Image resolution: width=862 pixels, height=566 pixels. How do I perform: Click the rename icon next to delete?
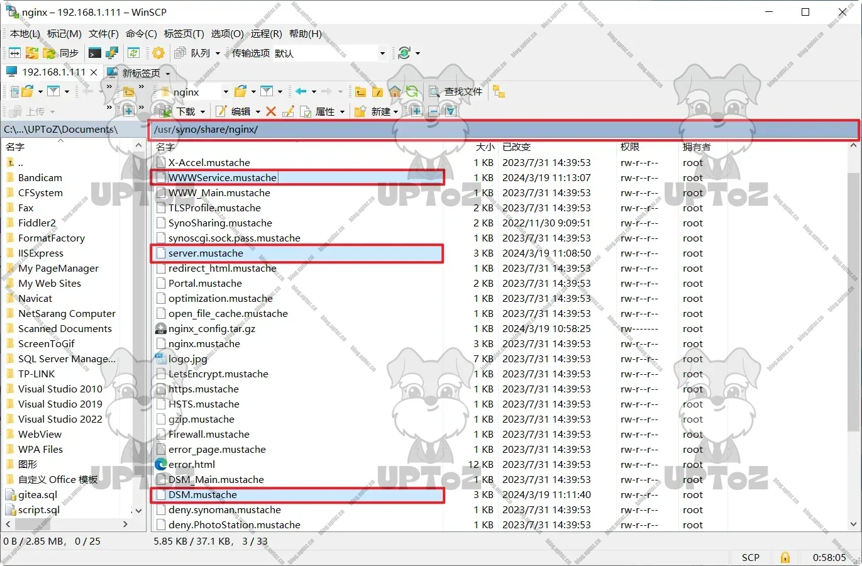(289, 111)
